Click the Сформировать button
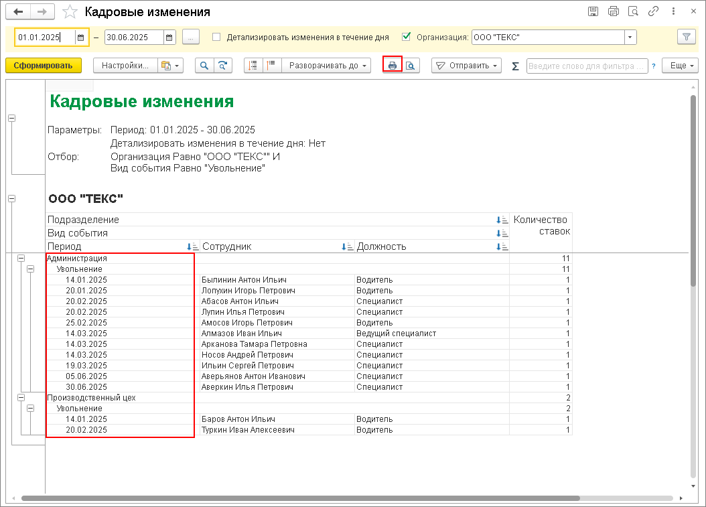706x507 pixels. pyautogui.click(x=44, y=66)
